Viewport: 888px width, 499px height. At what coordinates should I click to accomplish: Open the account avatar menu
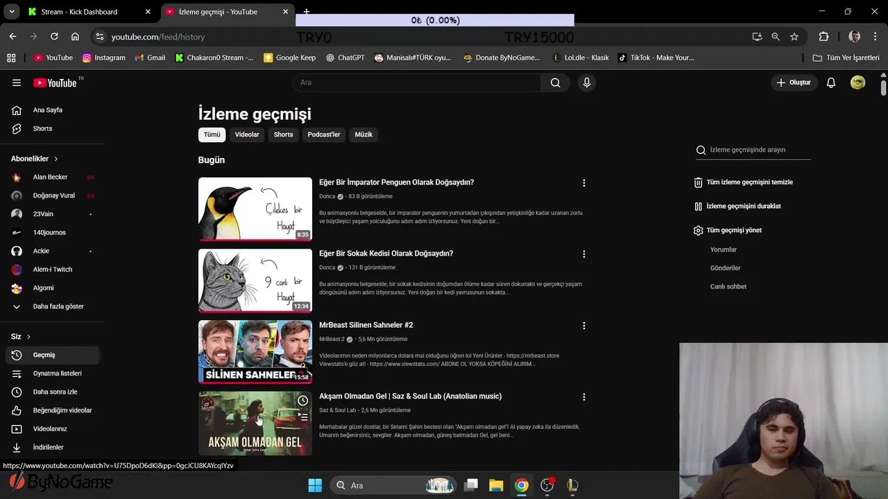pyautogui.click(x=858, y=82)
